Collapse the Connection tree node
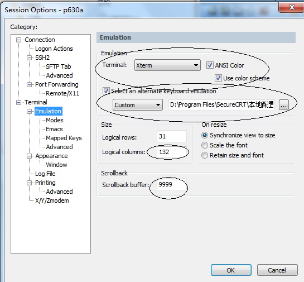Screen dimensions: 304x282 tap(19, 40)
